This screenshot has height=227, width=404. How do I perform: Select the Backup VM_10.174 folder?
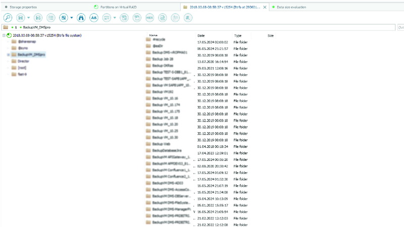[x=166, y=105]
